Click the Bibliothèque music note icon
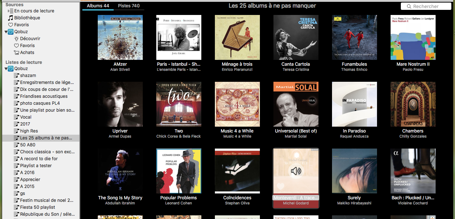Viewport: 455px width, 219px height. pos(11,18)
